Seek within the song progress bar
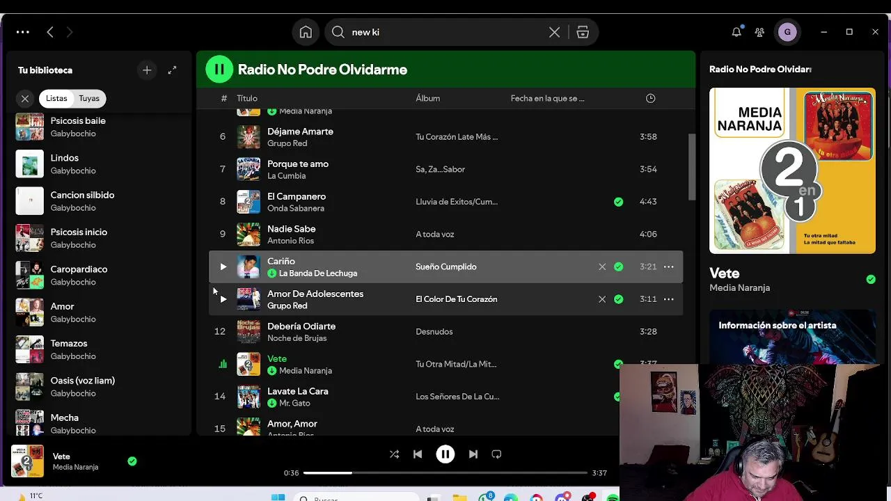 tap(445, 472)
